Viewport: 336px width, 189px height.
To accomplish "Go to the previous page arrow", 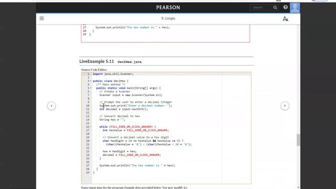I will [51, 106].
